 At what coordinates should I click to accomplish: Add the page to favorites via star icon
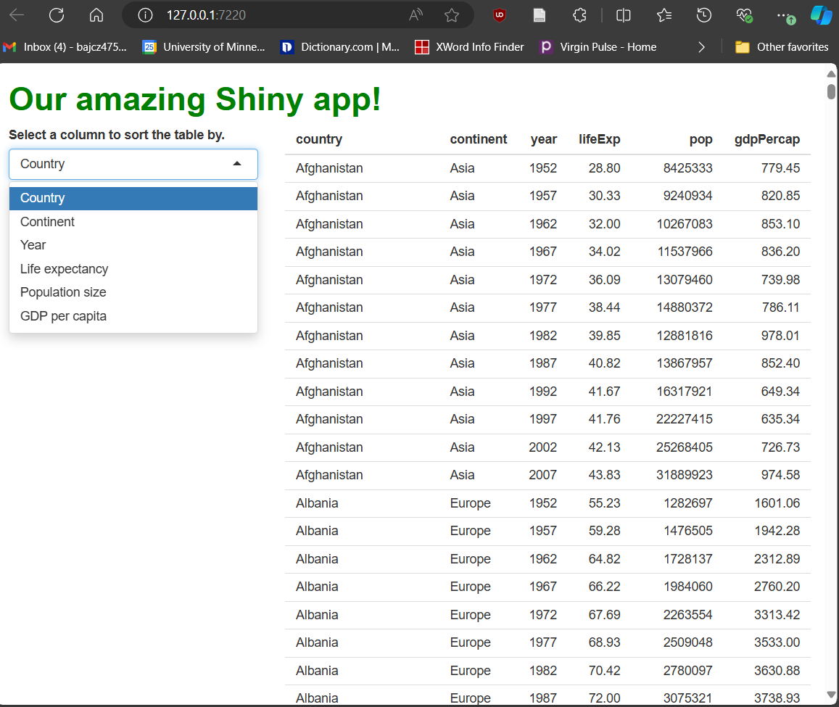click(452, 15)
